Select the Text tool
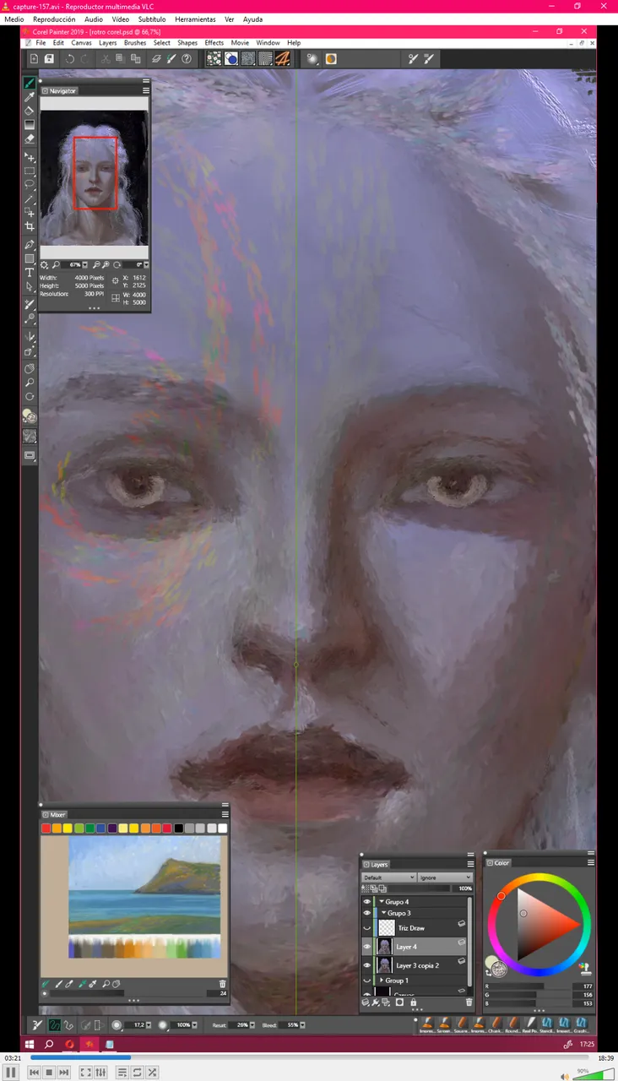 click(x=30, y=272)
